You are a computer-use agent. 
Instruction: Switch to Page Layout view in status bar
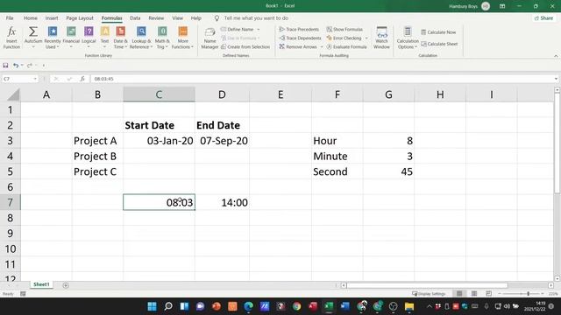pyautogui.click(x=473, y=294)
